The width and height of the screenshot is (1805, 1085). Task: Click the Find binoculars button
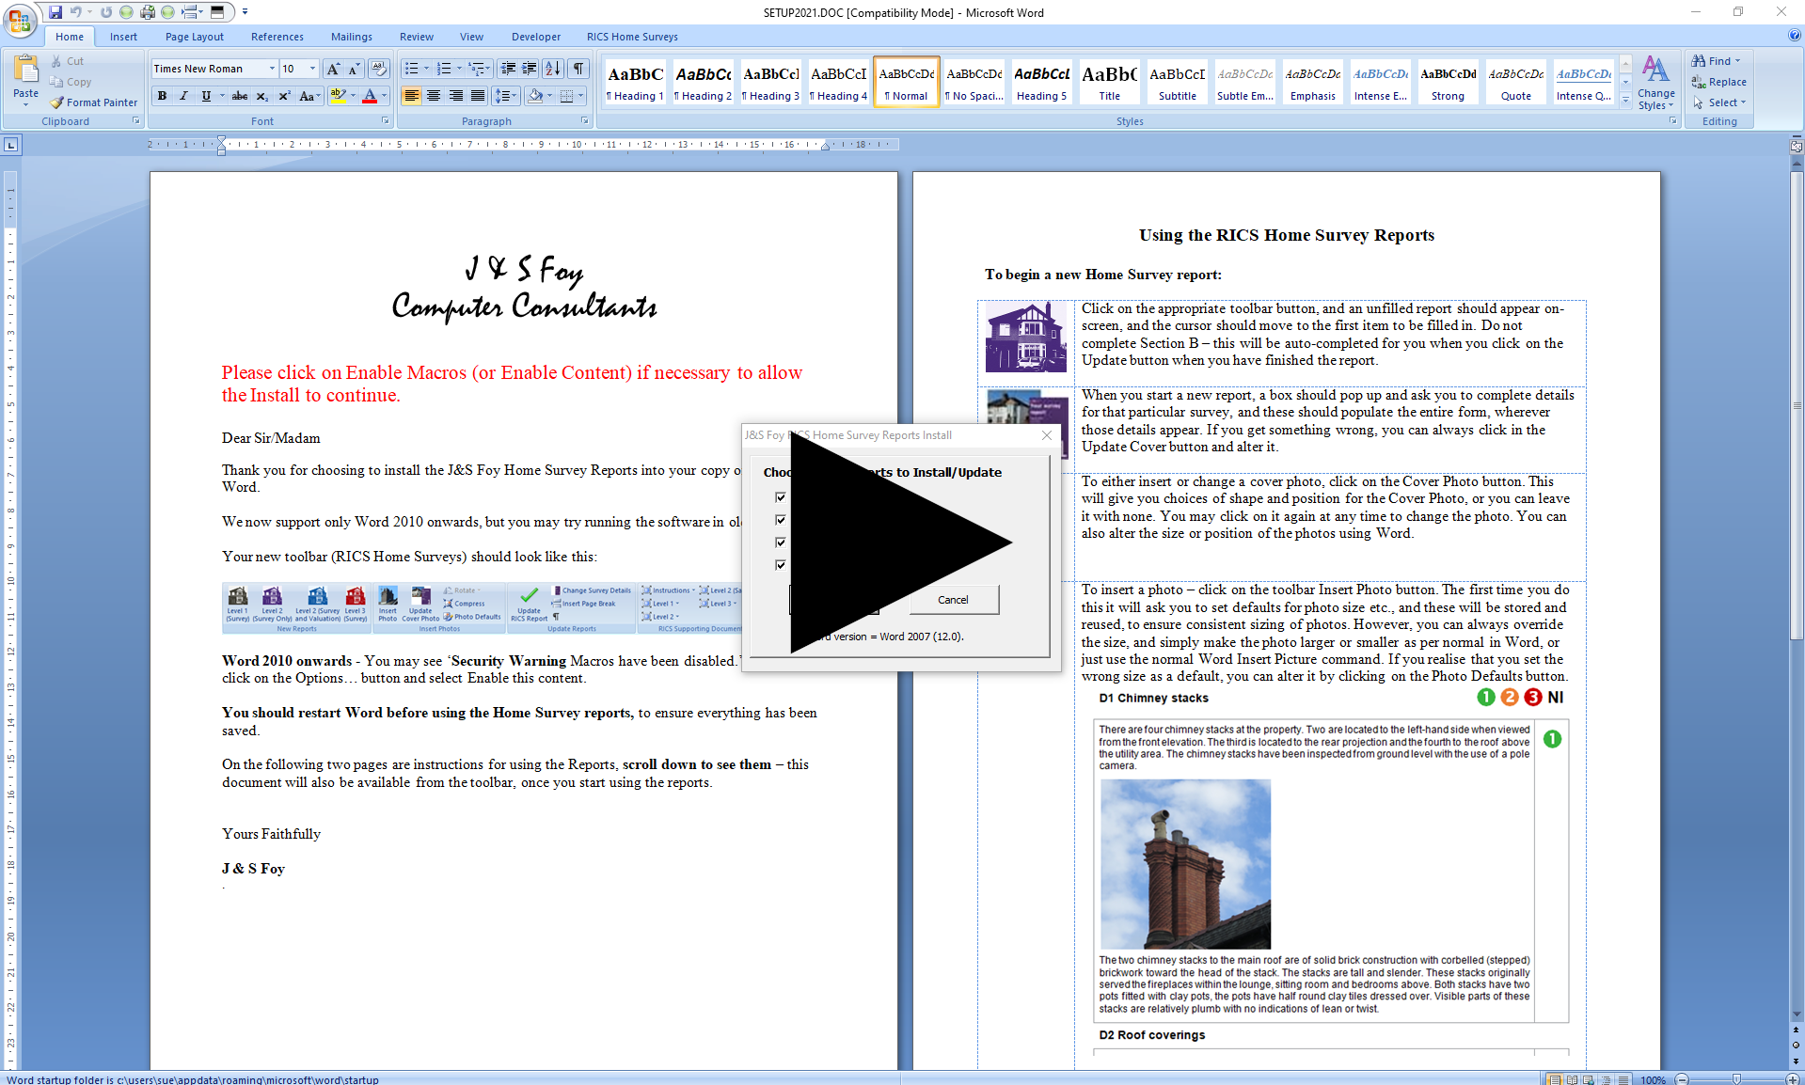(x=1716, y=61)
